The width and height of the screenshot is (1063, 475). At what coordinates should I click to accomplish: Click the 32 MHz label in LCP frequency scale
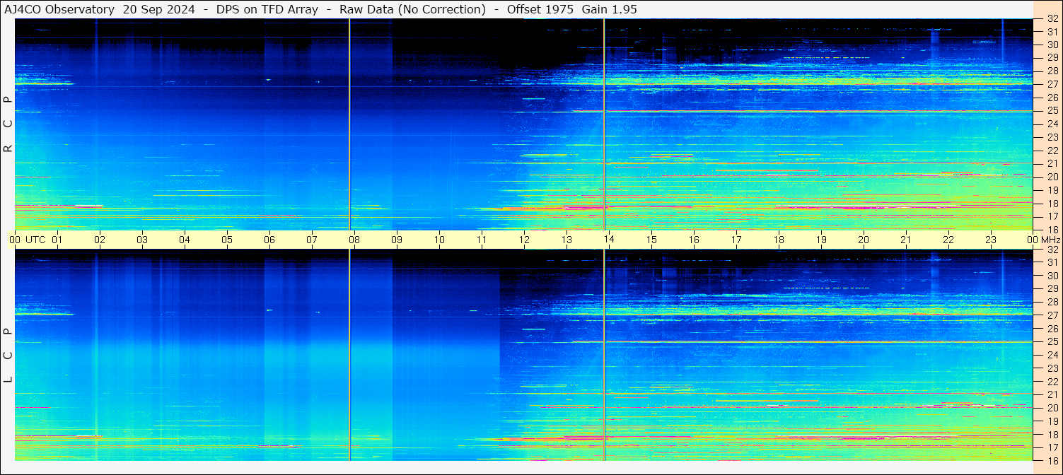click(1052, 250)
